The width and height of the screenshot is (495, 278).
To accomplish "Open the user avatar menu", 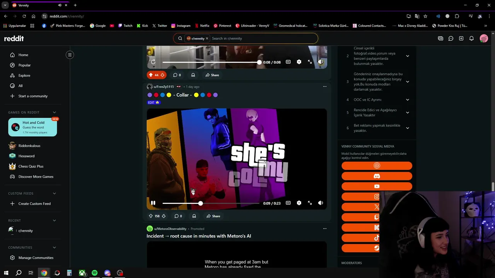I will pyautogui.click(x=484, y=38).
